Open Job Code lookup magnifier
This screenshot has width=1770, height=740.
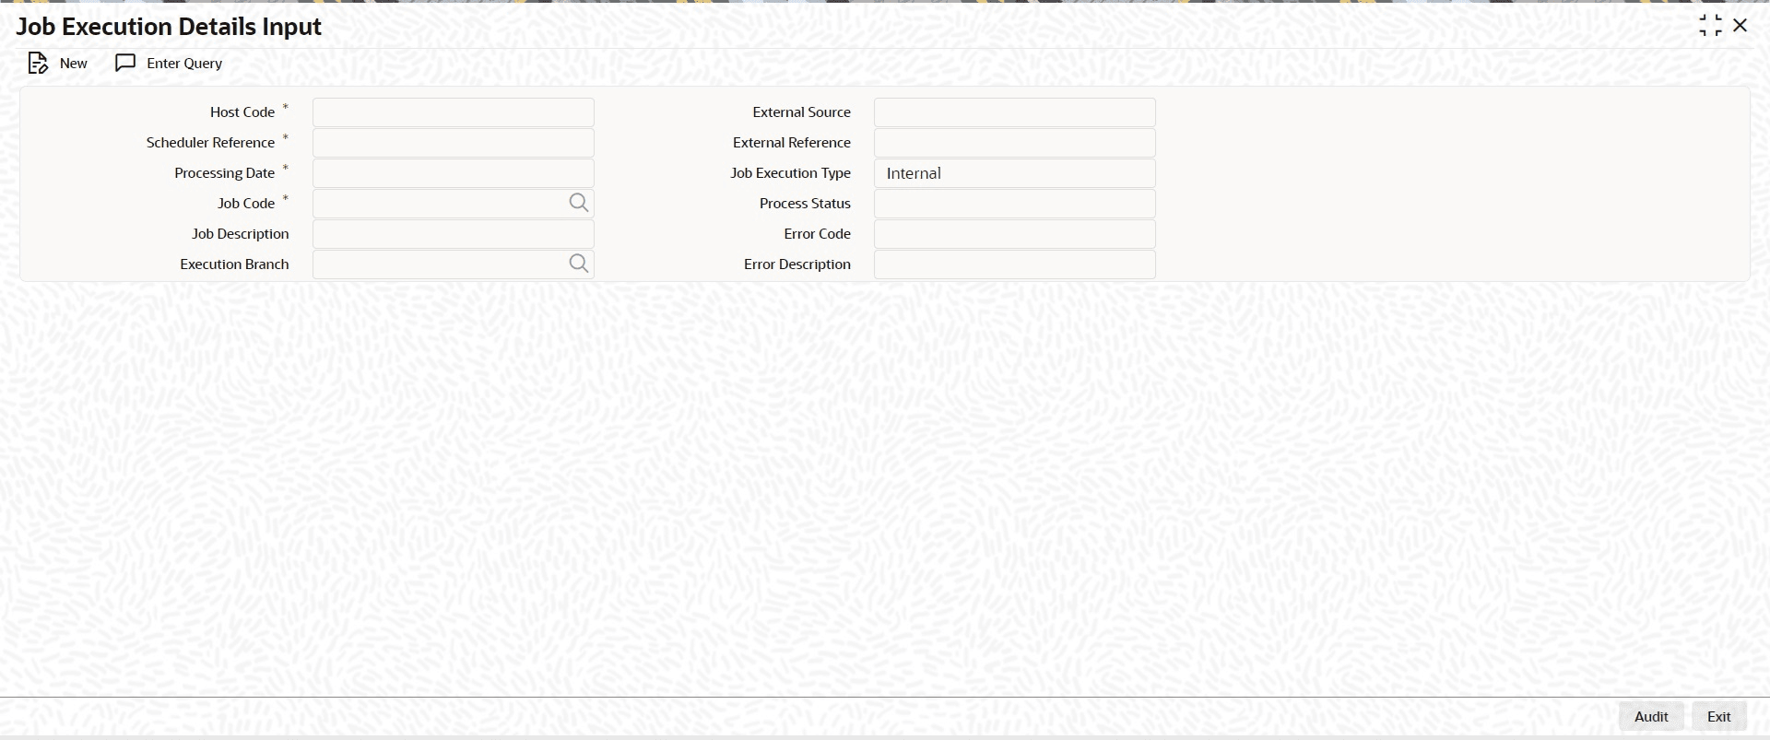click(578, 203)
